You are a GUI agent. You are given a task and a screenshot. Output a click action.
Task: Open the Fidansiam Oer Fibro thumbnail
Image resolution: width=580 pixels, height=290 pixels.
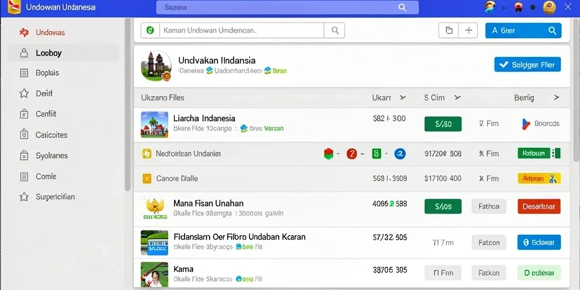(154, 242)
